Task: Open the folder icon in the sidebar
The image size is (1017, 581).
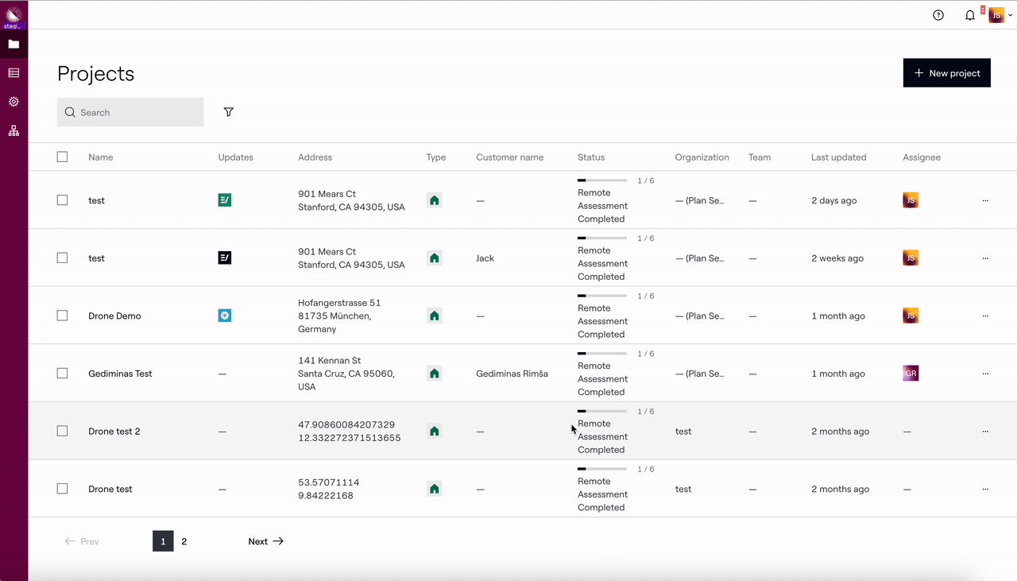Action: [x=14, y=44]
